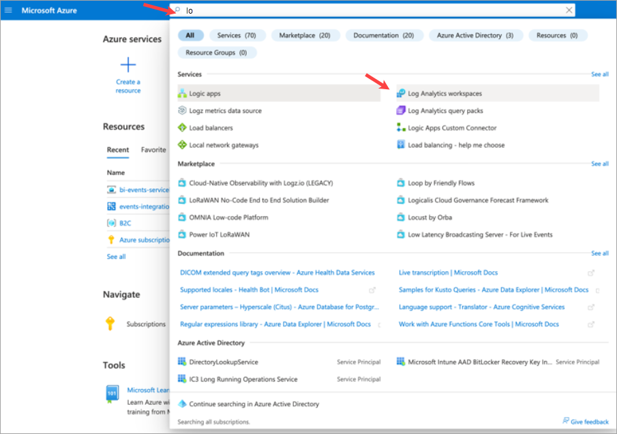Open Live transcription documentation link
Screen dimensions: 617x434
click(448, 273)
